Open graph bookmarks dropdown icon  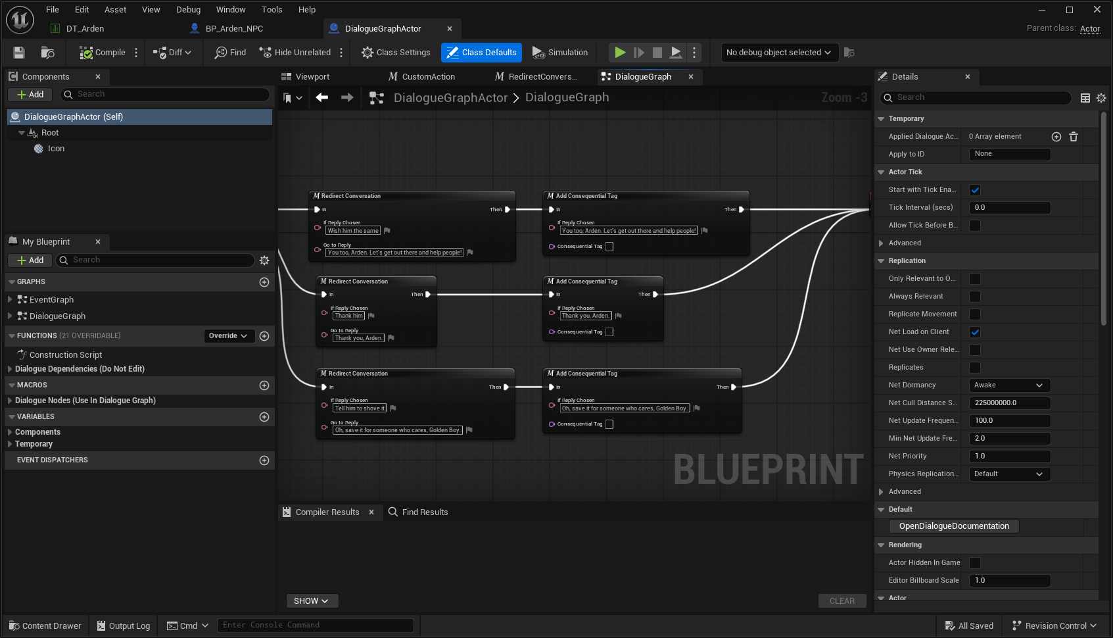point(292,98)
